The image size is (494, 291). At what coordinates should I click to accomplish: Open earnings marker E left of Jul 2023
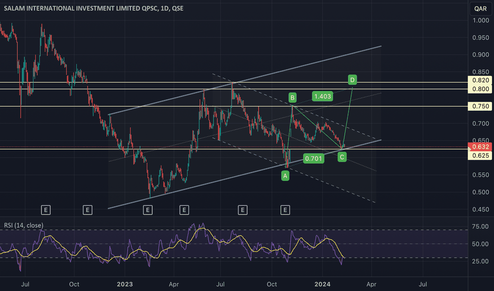[184, 210]
